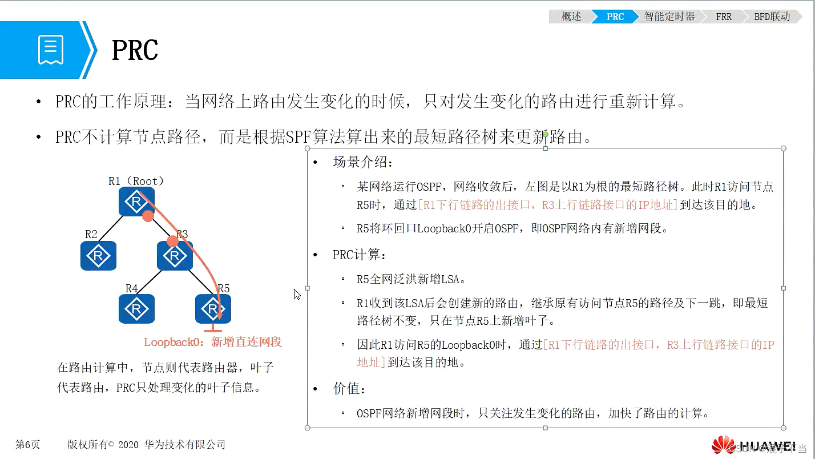
Task: Click the red dot on the R3 router
Action: pyautogui.click(x=172, y=241)
